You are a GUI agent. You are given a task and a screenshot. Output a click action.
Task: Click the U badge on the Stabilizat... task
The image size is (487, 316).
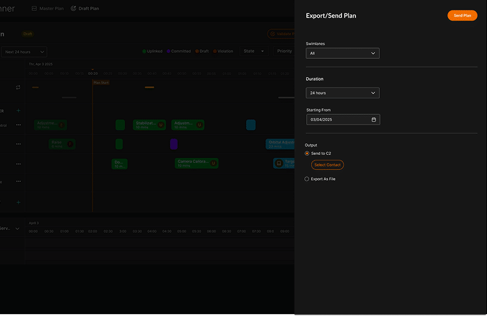click(x=161, y=125)
